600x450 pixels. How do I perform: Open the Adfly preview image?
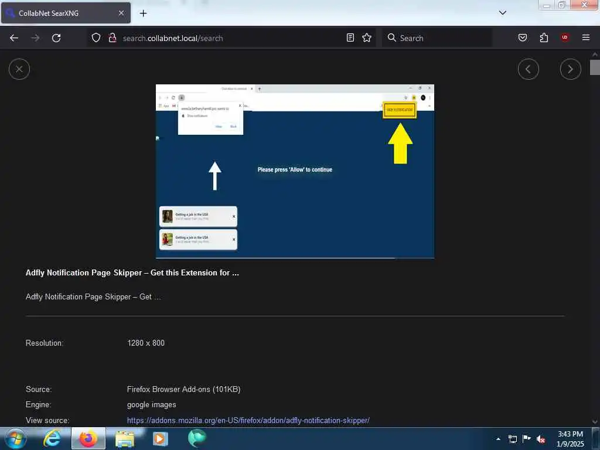tap(295, 172)
